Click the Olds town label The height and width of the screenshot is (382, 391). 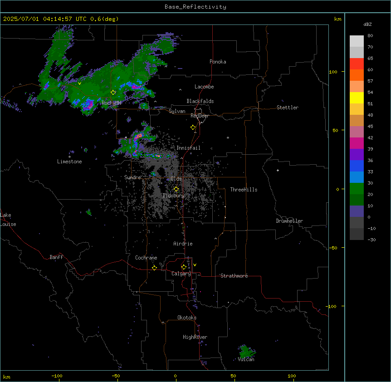click(x=176, y=179)
